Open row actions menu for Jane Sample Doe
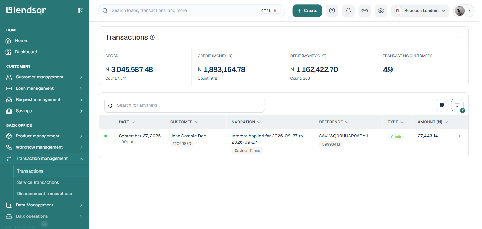The width and height of the screenshot is (482, 229). (x=460, y=137)
